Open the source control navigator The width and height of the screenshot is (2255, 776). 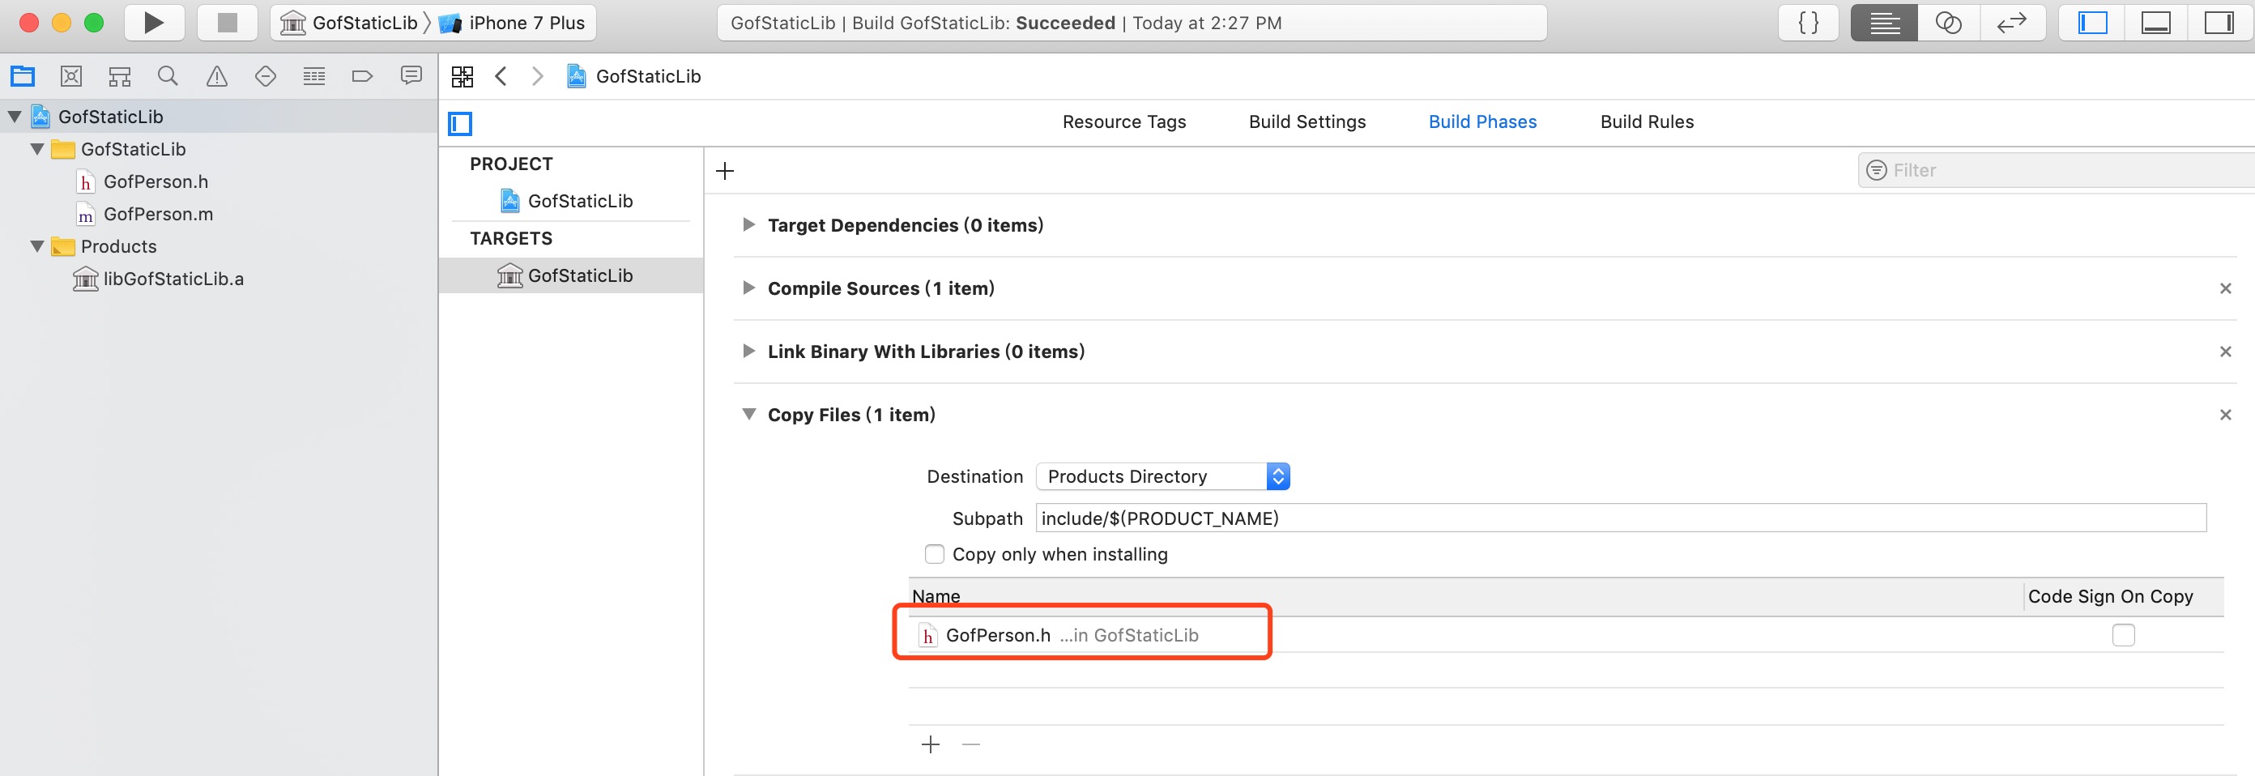point(71,76)
